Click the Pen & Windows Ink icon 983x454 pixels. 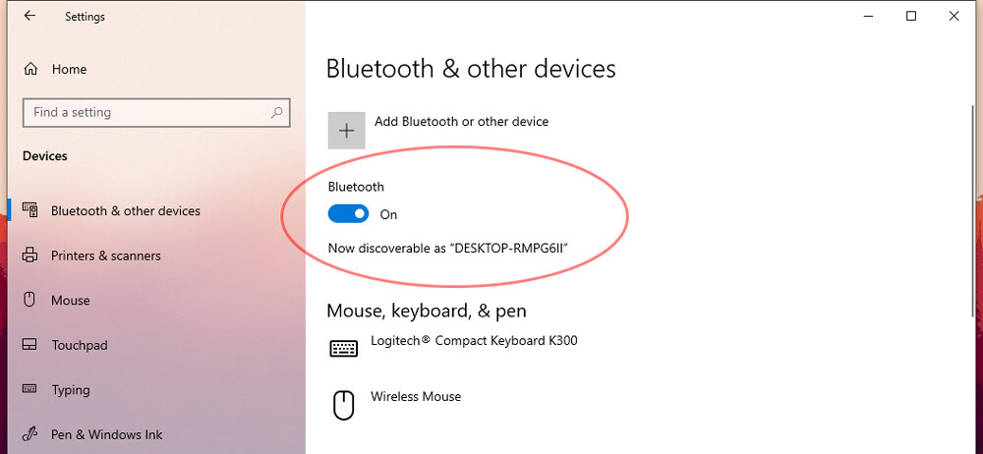29,434
